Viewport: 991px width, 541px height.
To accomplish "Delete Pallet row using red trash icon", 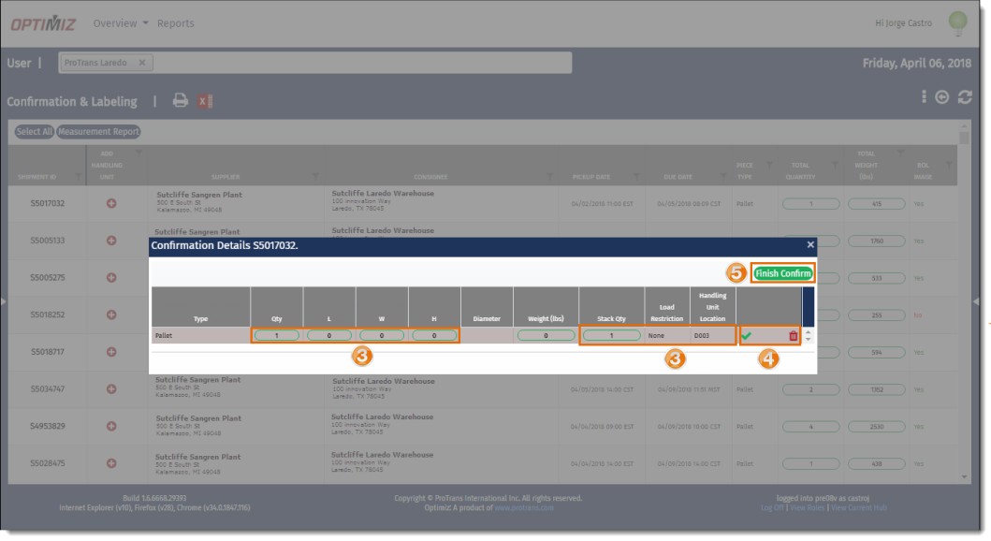I will coord(794,335).
